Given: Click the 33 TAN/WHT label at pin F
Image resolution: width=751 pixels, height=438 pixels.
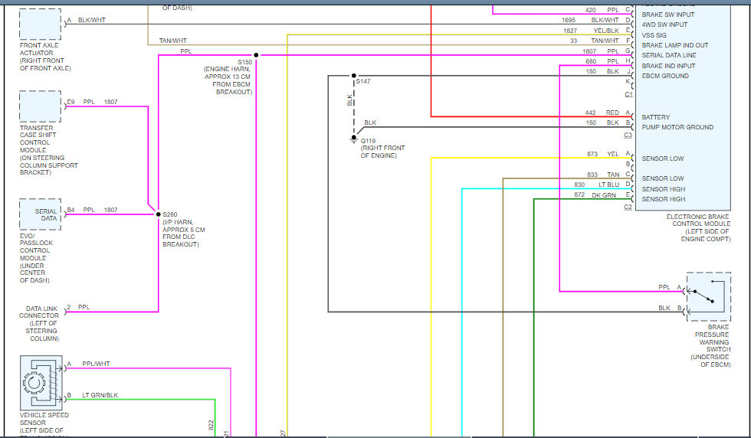Looking at the screenshot, I should coord(595,41).
